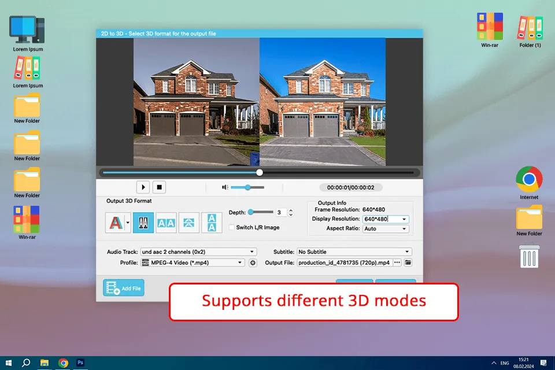Open Chrome from the taskbar

[64, 362]
